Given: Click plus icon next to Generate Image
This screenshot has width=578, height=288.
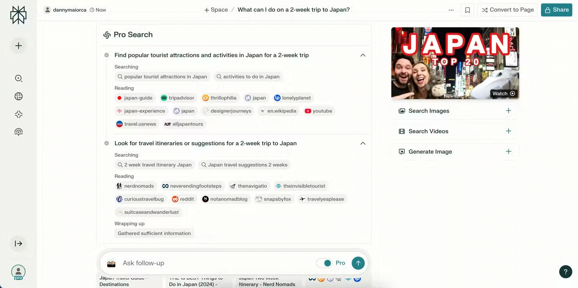Looking at the screenshot, I should 508,151.
